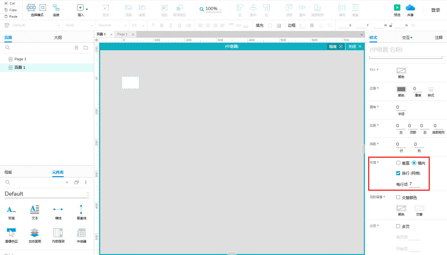Click the Paste button

point(11,16)
